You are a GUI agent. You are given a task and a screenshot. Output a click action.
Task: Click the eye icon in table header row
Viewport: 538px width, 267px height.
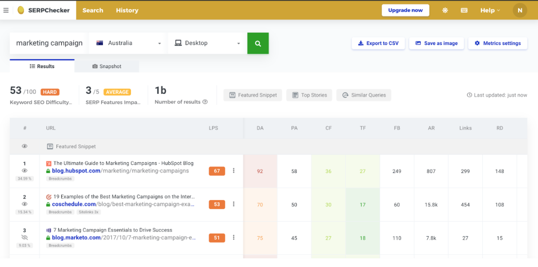[25, 147]
